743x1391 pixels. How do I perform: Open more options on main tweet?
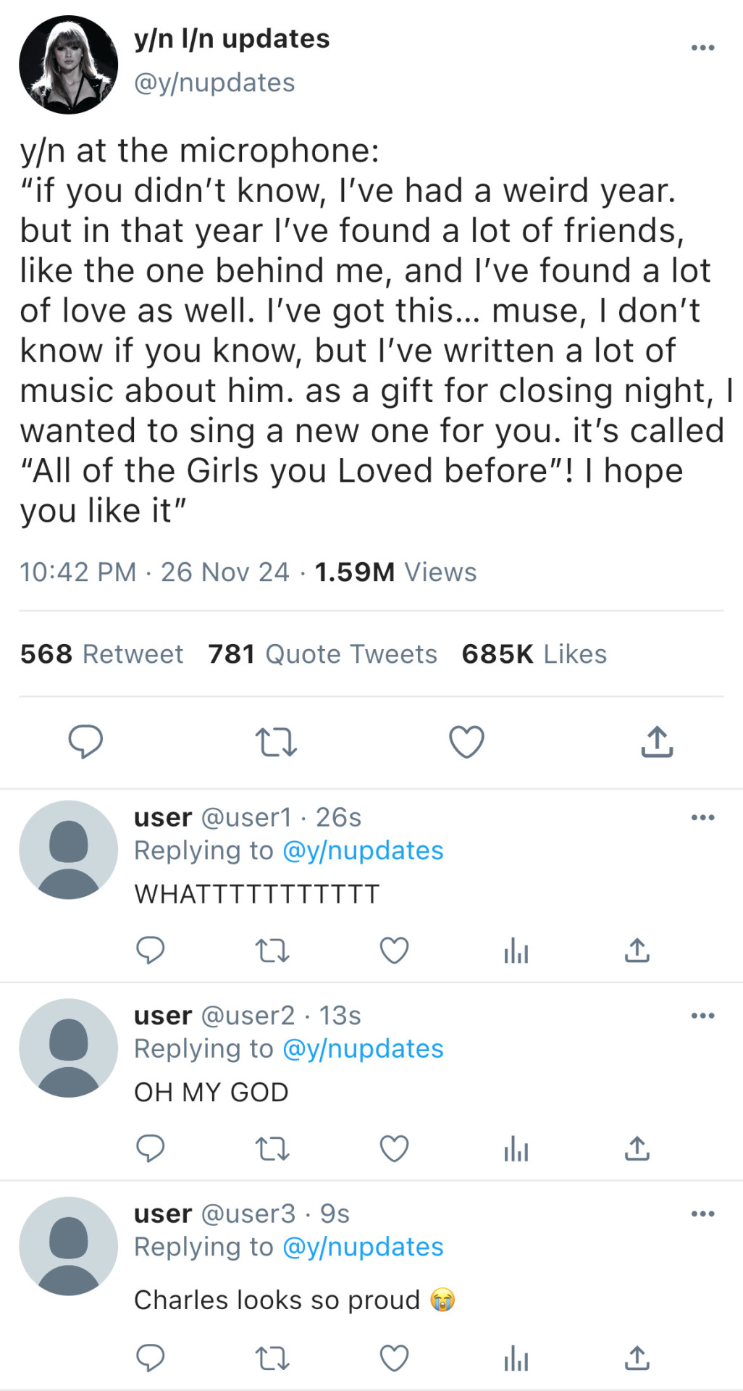[702, 48]
